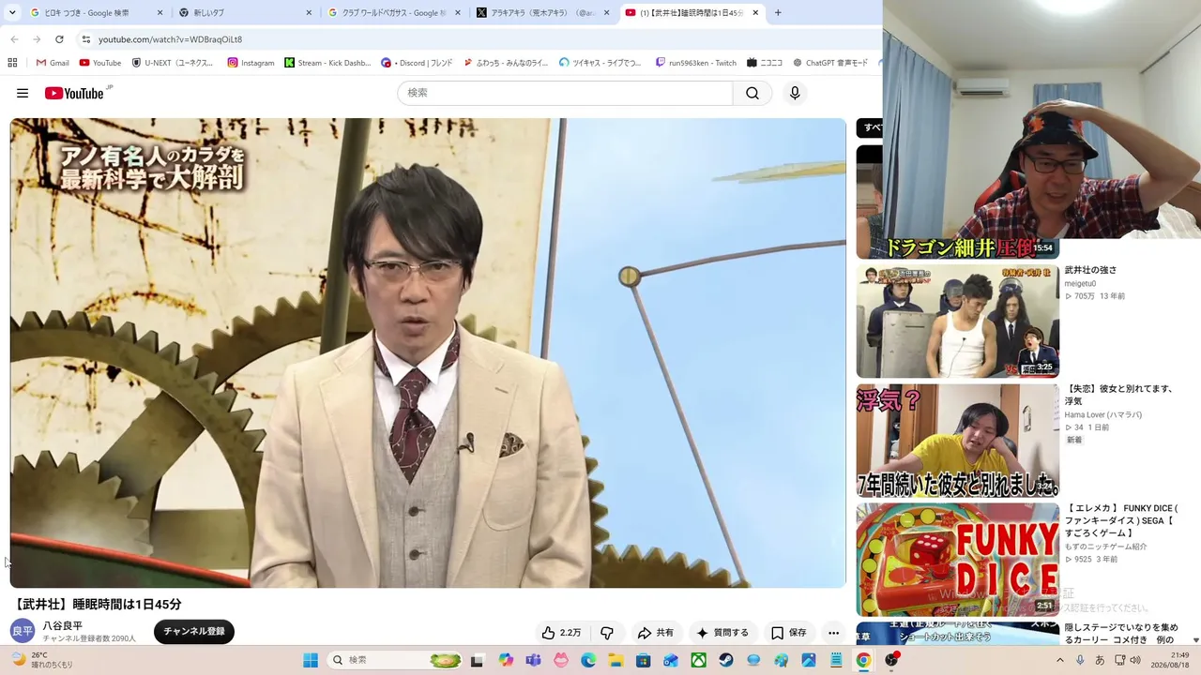Open the 武井壮の強さ video title
Screen dimensions: 1201x675
click(1090, 270)
